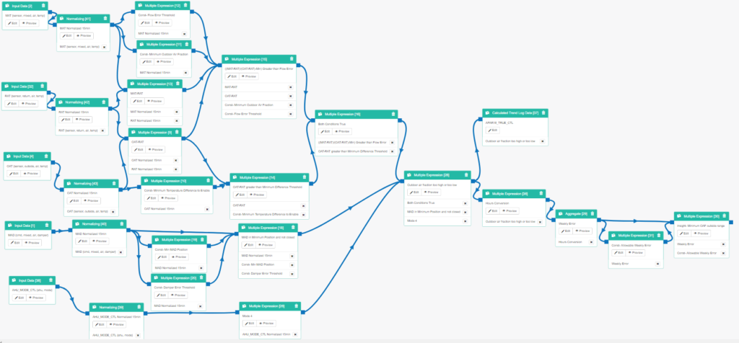Select the Input Data [32] header title
The height and width of the screenshot is (343, 739).
click(x=22, y=86)
